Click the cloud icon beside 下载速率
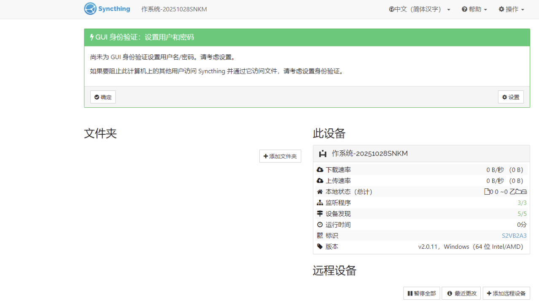Screen dimensions: 539x304 click(x=320, y=169)
